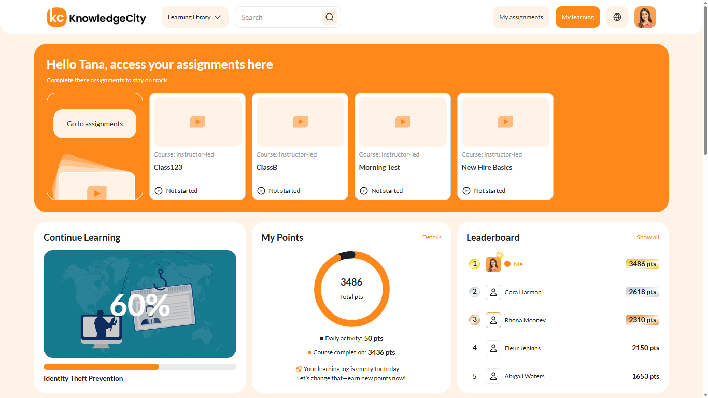This screenshot has height=398, width=708.
Task: Click the globe language icon
Action: pyautogui.click(x=617, y=17)
